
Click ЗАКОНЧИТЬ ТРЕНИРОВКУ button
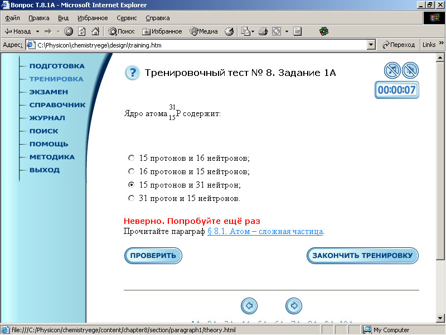point(363,256)
